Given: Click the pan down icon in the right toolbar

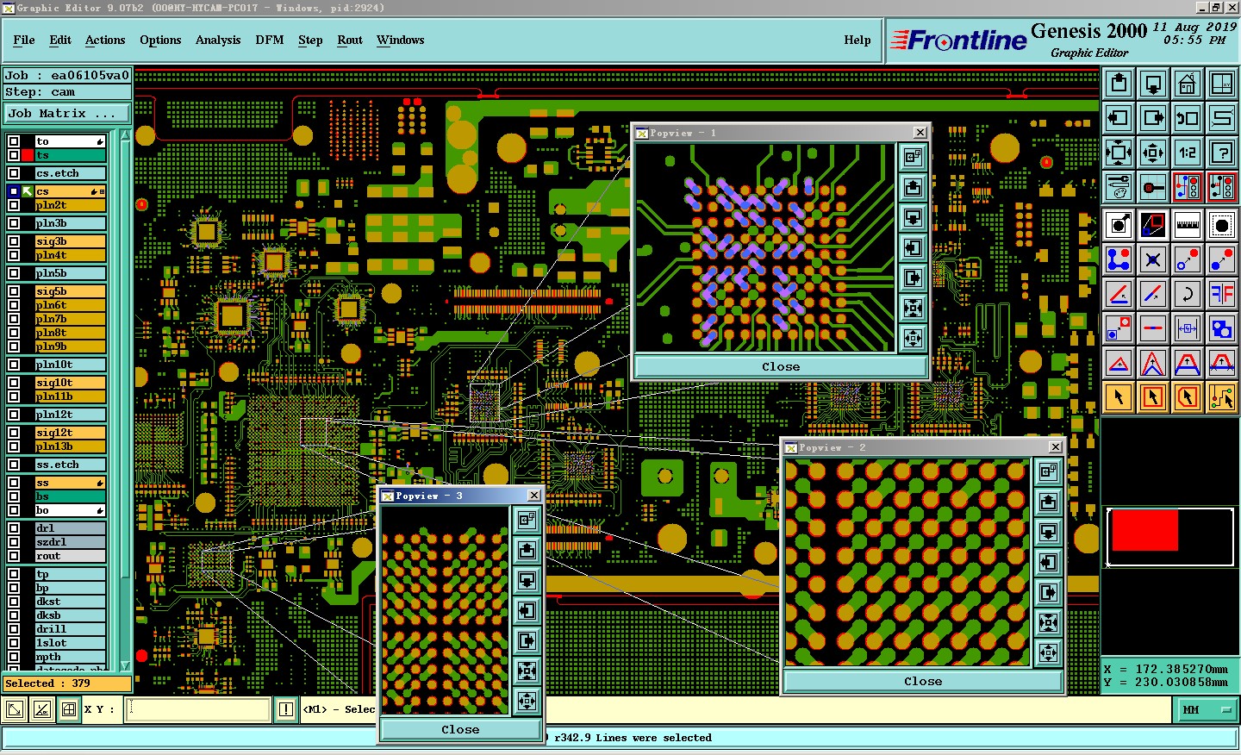Looking at the screenshot, I should [1153, 84].
